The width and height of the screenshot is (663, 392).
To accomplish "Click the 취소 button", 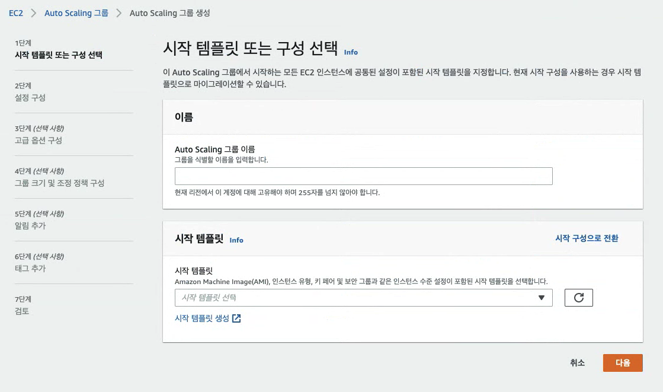I will 577,363.
